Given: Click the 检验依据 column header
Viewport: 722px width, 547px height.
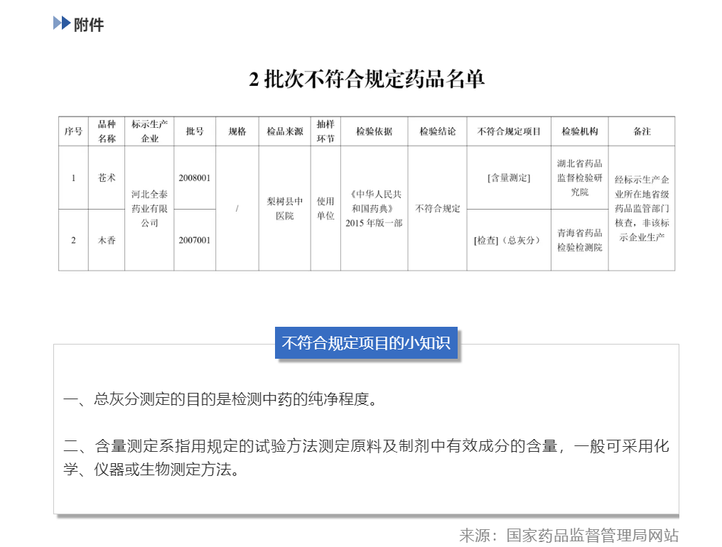Looking at the screenshot, I should [x=374, y=131].
